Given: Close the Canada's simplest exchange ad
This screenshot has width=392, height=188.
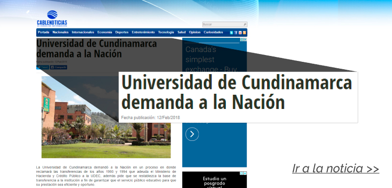Looking at the screenshot, I should (245, 40).
